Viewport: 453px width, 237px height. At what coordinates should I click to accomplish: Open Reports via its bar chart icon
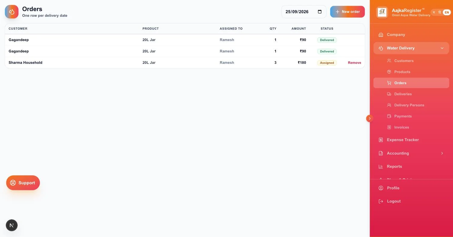pyautogui.click(x=381, y=167)
